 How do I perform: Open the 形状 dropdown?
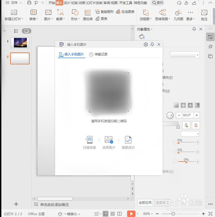75,15
